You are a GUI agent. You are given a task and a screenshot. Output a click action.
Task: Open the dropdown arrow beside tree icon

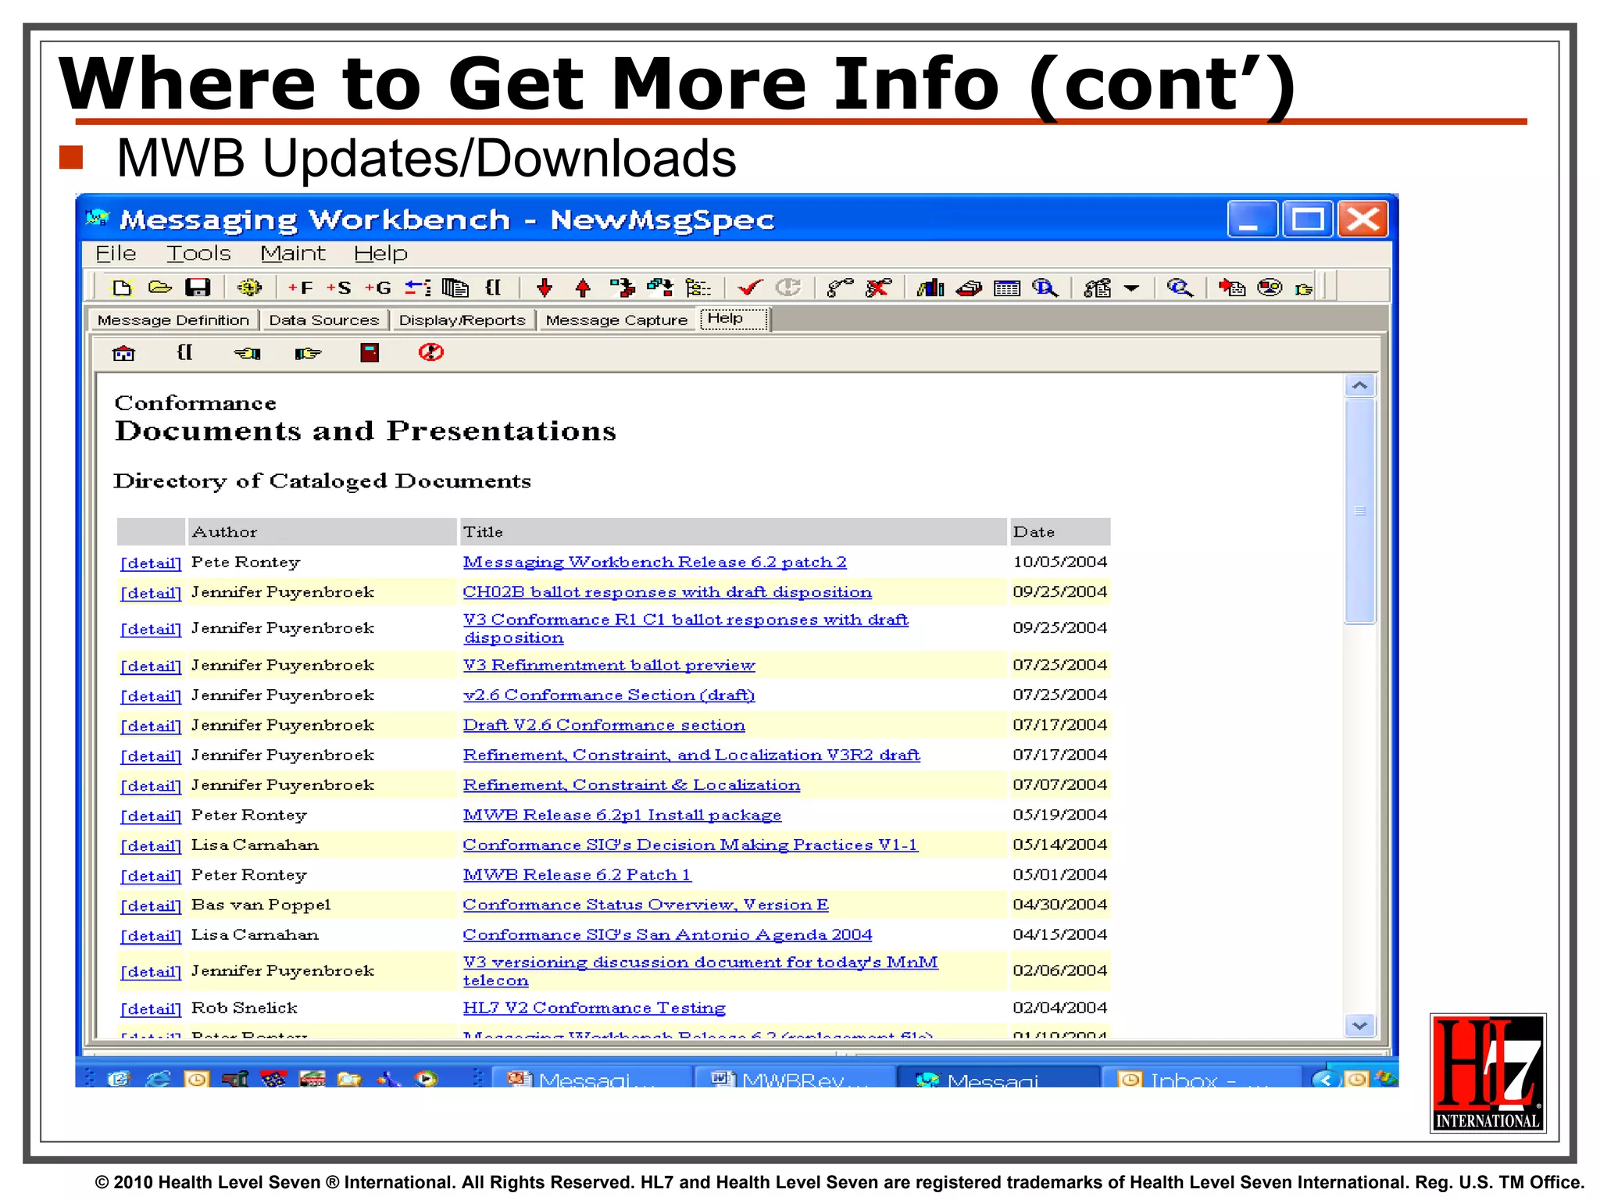1131,288
